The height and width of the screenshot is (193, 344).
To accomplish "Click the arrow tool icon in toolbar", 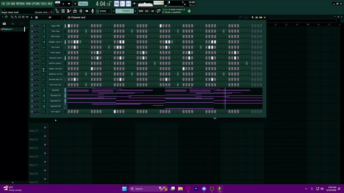I will click(87, 11).
